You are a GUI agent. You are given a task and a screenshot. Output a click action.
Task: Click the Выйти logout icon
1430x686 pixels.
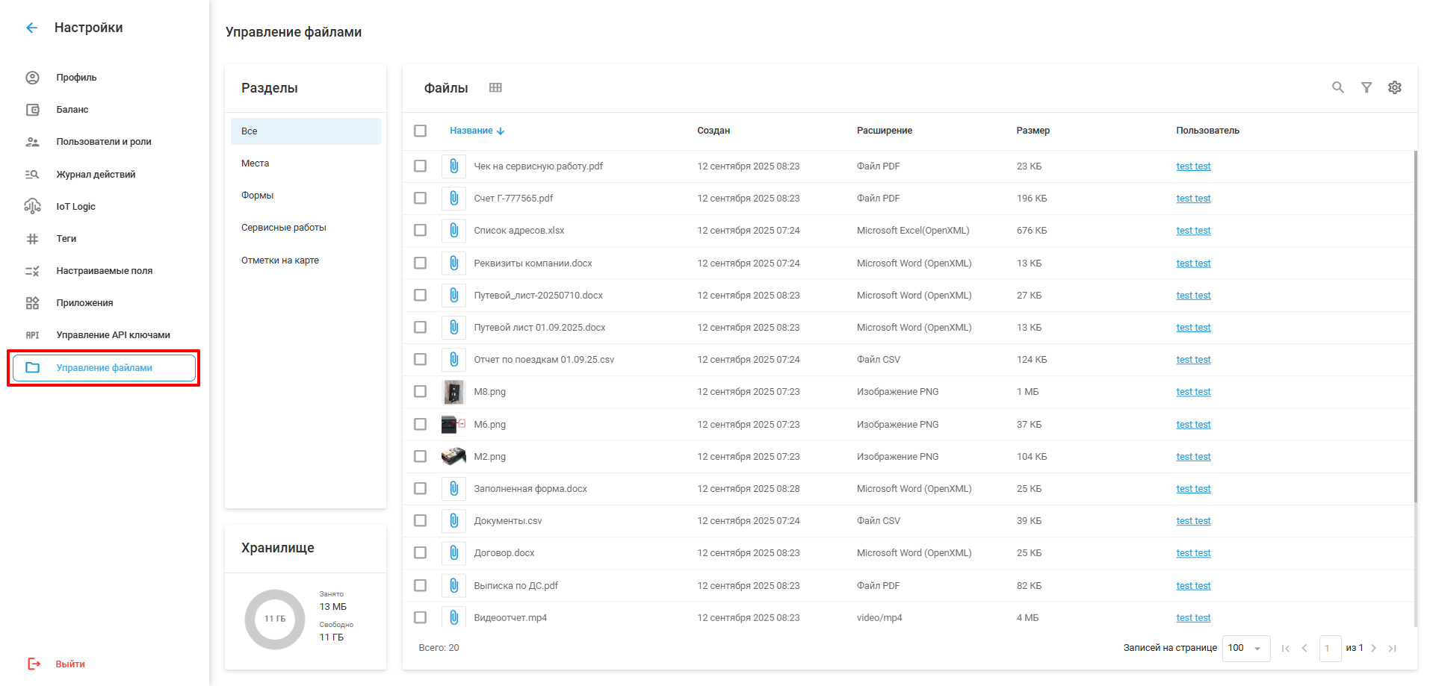point(34,664)
